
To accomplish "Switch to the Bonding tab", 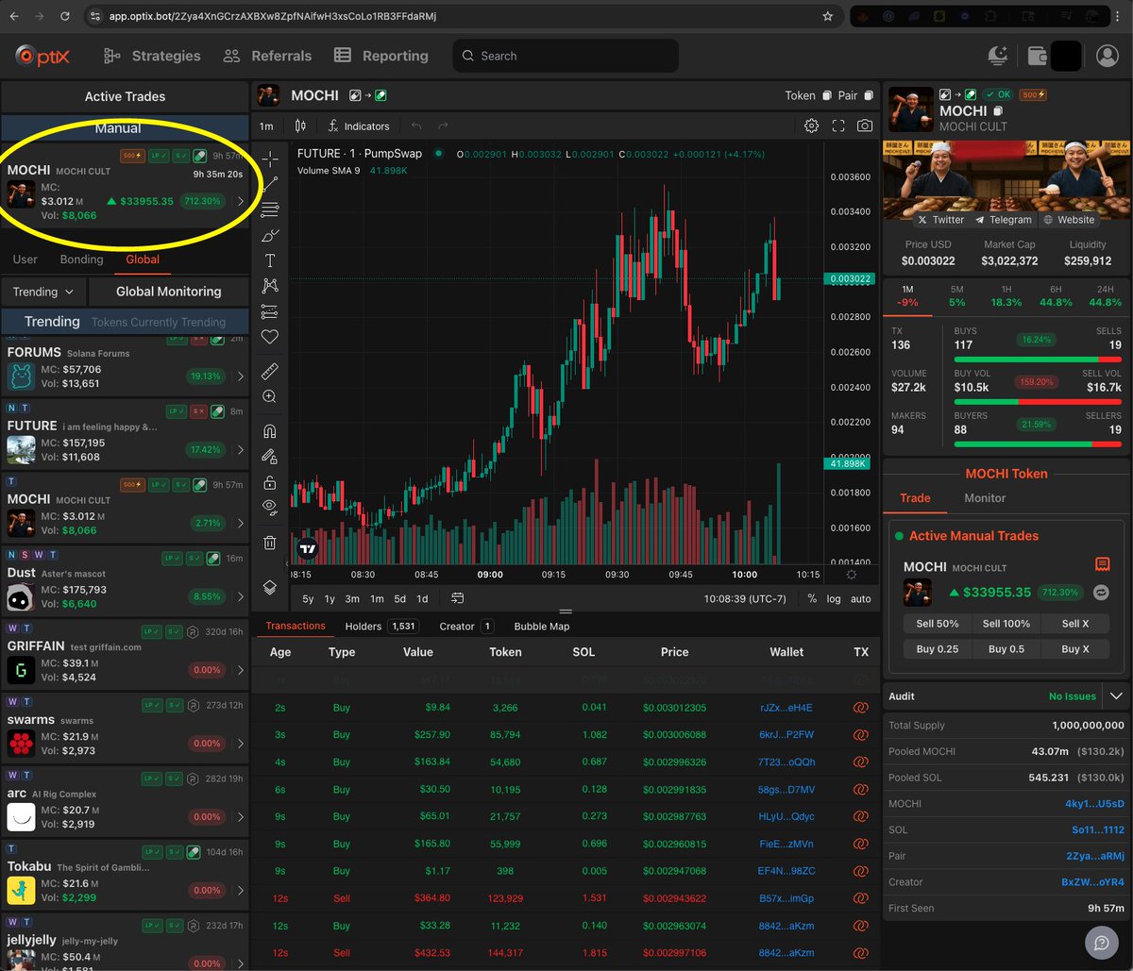I will (81, 259).
